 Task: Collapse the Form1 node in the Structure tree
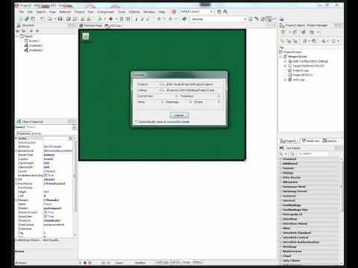coord(17,36)
